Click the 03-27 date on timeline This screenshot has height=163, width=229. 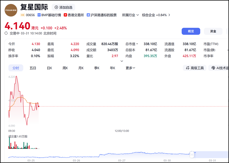[x=122, y=161]
